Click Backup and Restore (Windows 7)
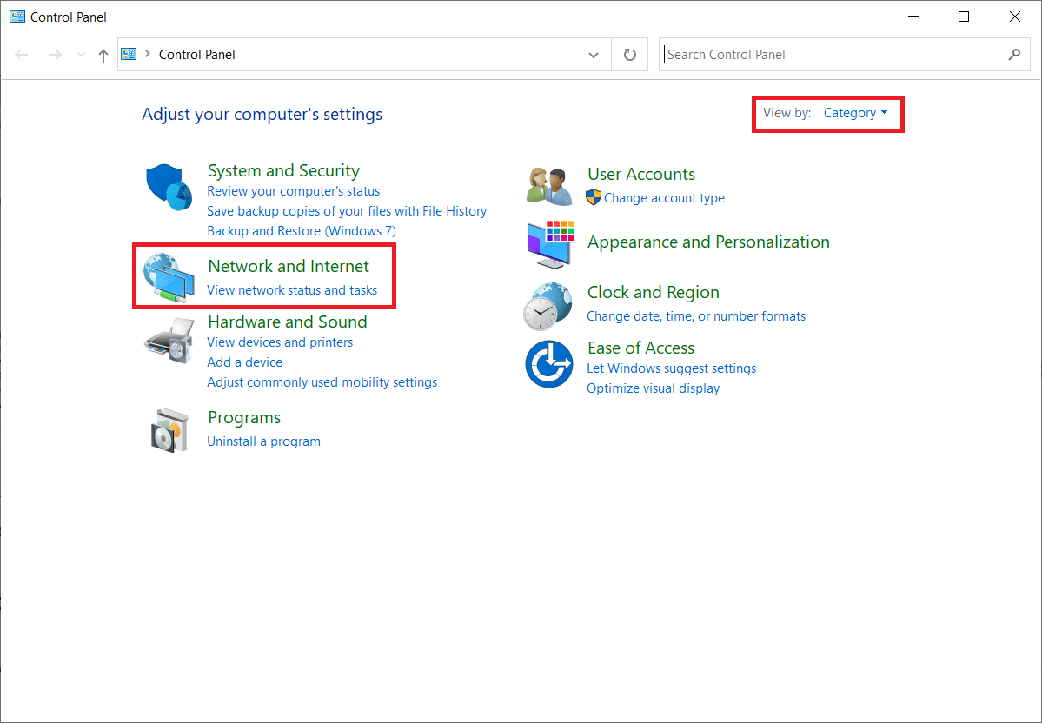 301,231
